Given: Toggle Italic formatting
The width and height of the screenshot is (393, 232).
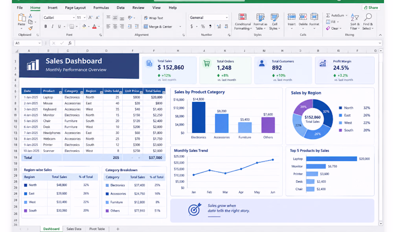Looking at the screenshot, I should point(52,26).
